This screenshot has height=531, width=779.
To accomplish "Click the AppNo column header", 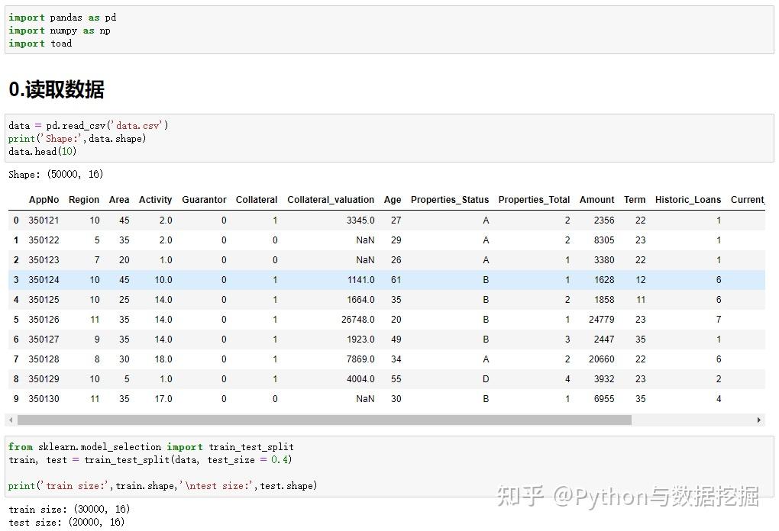I will (x=44, y=199).
